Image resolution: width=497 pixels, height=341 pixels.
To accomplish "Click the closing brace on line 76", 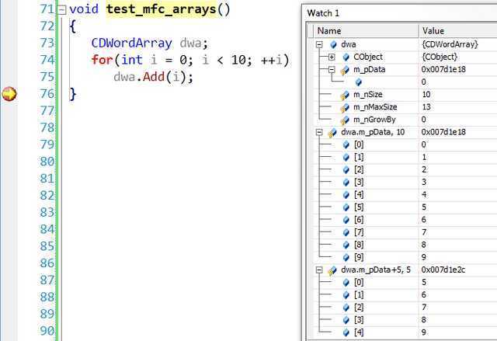I will (x=73, y=94).
